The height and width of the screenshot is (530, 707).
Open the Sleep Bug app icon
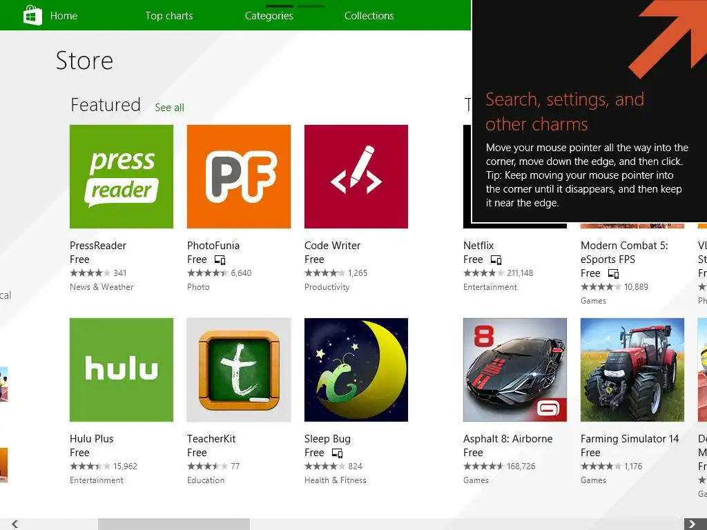356,370
